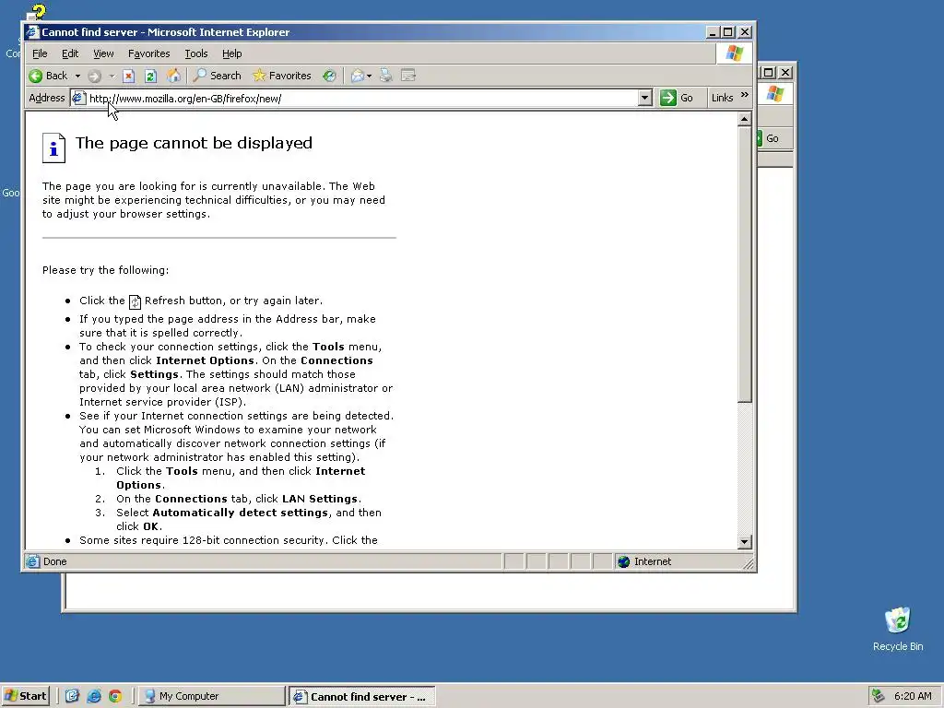This screenshot has height=708, width=944.
Task: Click the bold 'Automatically detect settings' text
Action: coord(241,513)
